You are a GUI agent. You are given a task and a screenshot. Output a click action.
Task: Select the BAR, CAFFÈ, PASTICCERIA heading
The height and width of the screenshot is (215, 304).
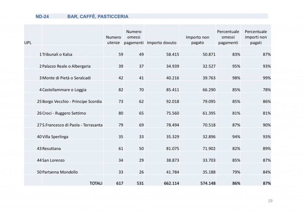(x=98, y=17)
